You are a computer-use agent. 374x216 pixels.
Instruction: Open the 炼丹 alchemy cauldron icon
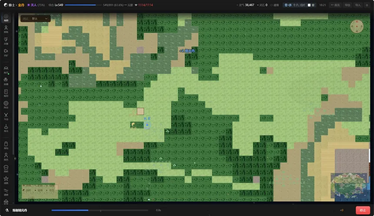(6, 70)
